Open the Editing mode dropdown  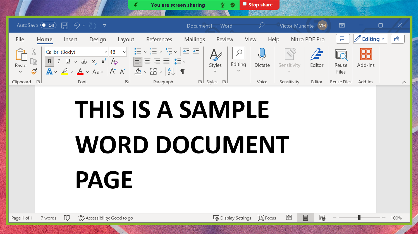point(370,39)
